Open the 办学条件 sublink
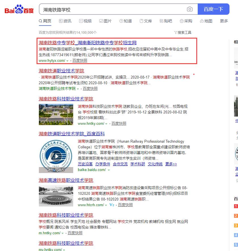Image resolution: width=238 pixels, height=251 pixels. tap(103, 164)
